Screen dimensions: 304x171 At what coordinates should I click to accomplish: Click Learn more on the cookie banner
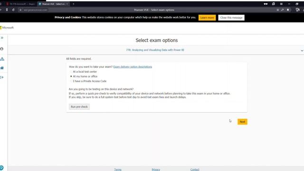pyautogui.click(x=207, y=18)
